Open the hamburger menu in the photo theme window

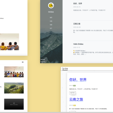pos(23,62)
